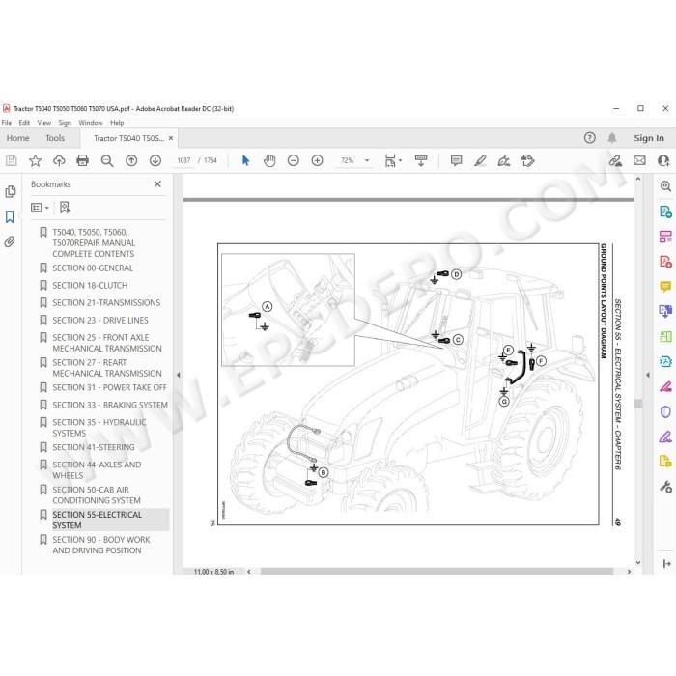Click the Zoom out minus icon
This screenshot has height=676, width=676.
coord(294,161)
